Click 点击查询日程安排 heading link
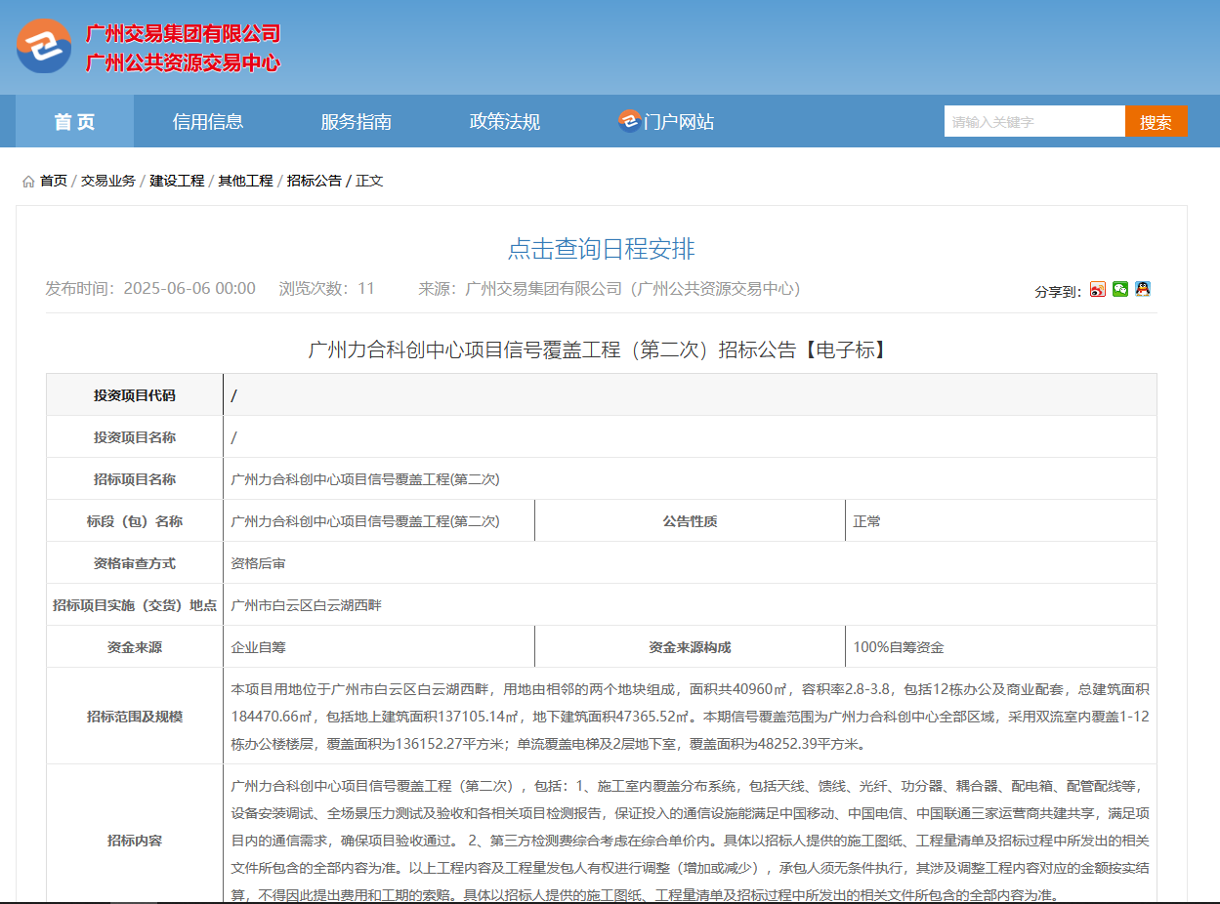1220x904 pixels. [610, 249]
